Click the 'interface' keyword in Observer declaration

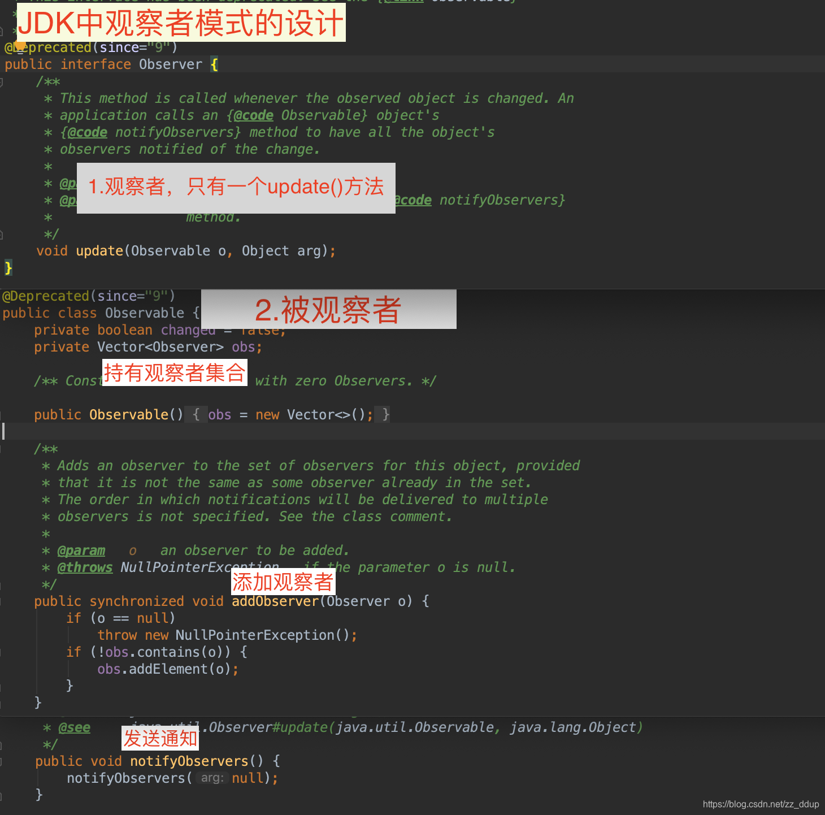[x=95, y=64]
